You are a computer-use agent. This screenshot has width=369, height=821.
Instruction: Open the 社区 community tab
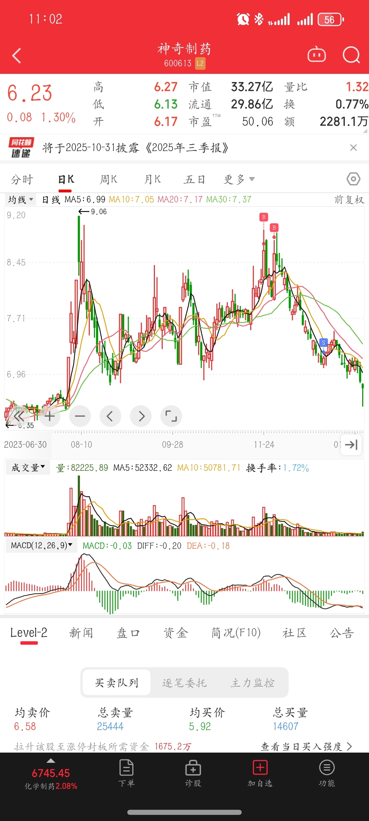click(295, 633)
